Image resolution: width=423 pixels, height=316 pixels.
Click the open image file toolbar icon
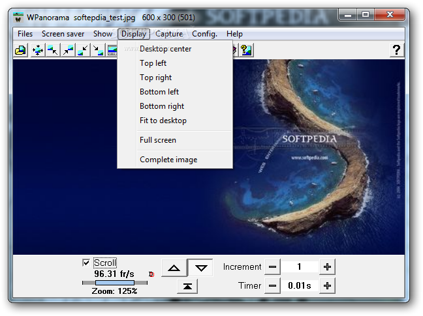(x=21, y=50)
